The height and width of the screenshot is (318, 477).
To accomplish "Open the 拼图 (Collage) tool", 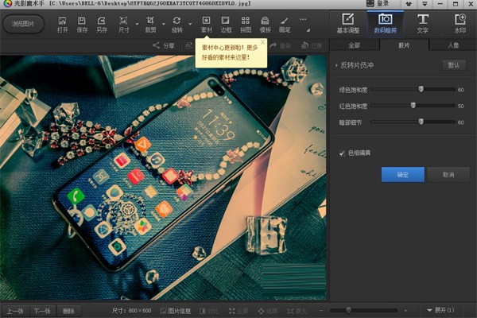I will tap(246, 22).
